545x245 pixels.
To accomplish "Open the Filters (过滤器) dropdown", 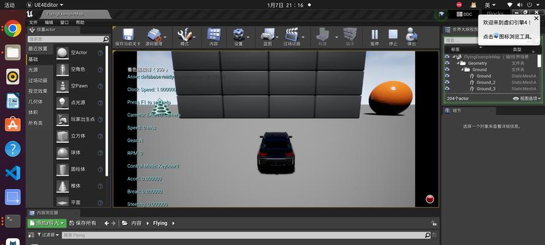I will tap(48, 235).
